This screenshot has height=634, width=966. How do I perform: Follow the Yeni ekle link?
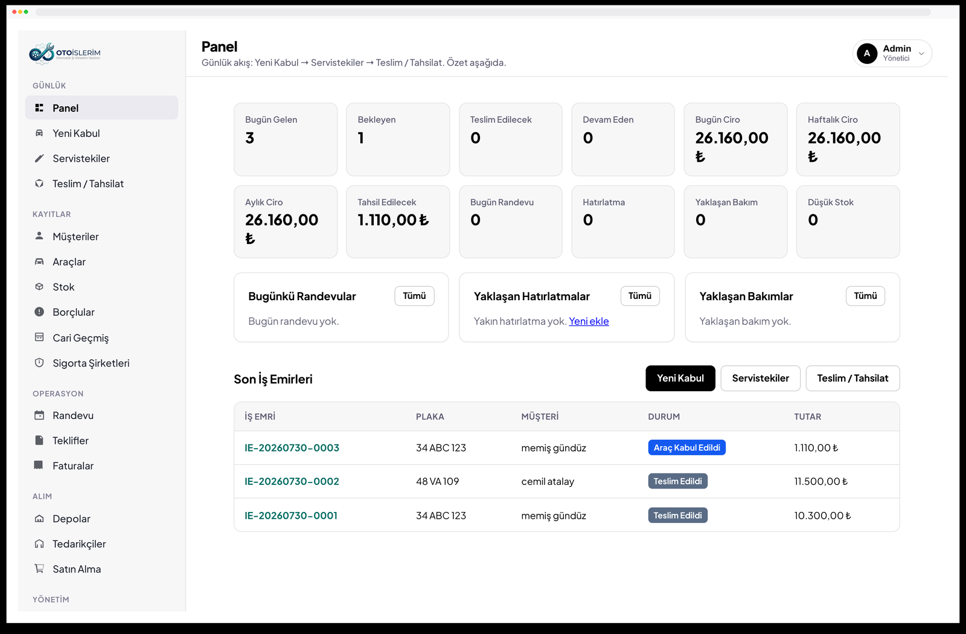(x=589, y=321)
